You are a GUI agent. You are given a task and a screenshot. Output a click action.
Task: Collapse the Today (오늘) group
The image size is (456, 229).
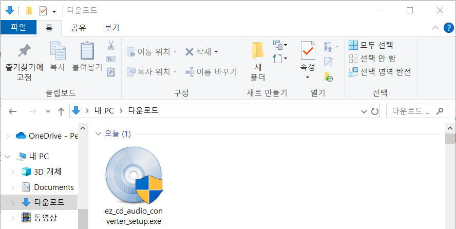[x=98, y=134]
